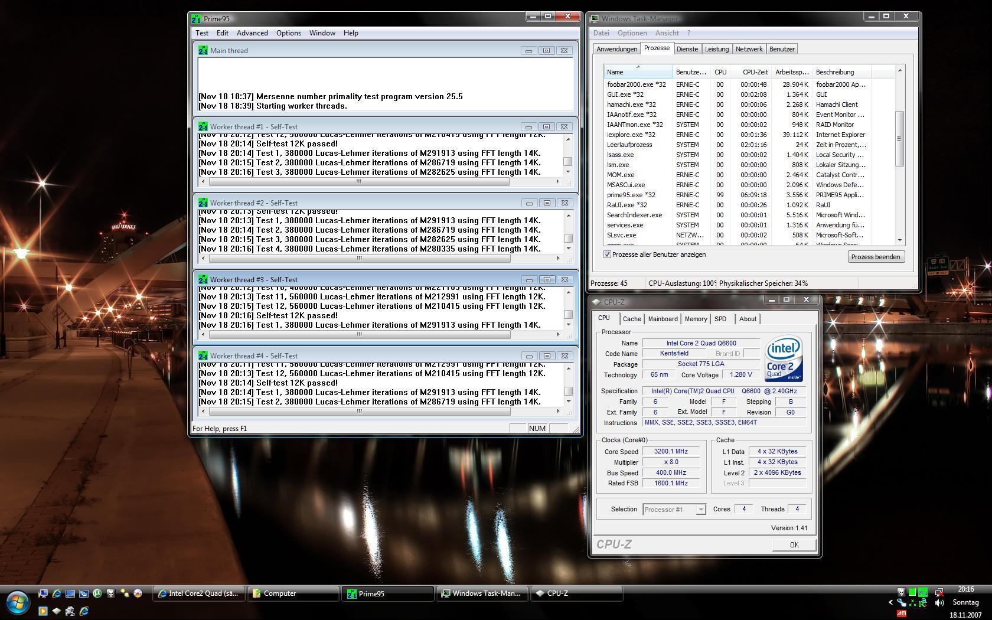992x620 pixels.
Task: Click the Hamachi green dots tray icon
Action: point(913,603)
